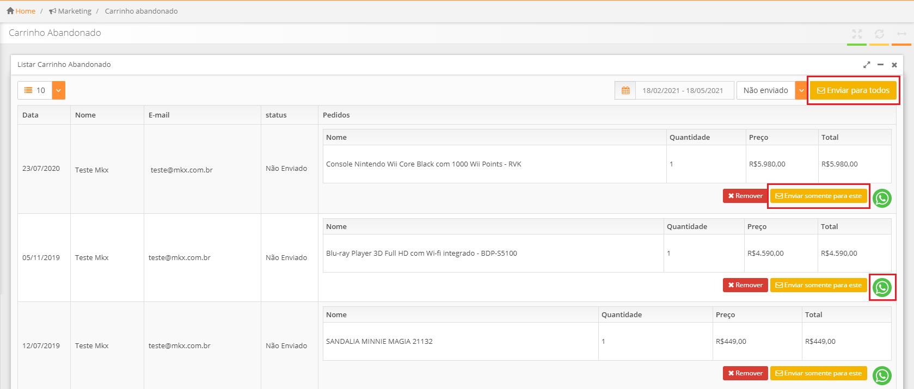914x389 pixels.
Task: Open the Não enviado status dropdown
Action: click(x=800, y=90)
